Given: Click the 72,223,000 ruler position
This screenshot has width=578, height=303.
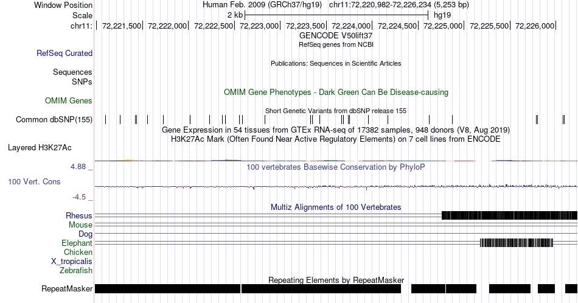Looking at the screenshot, I should 259,26.
